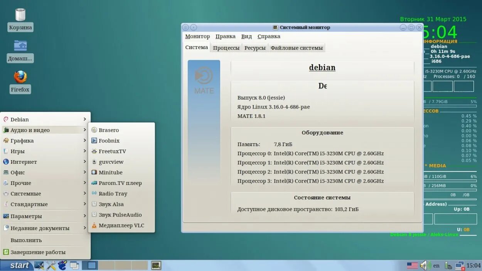Click Завершение работы to log out
The height and width of the screenshot is (271, 482).
(45, 252)
